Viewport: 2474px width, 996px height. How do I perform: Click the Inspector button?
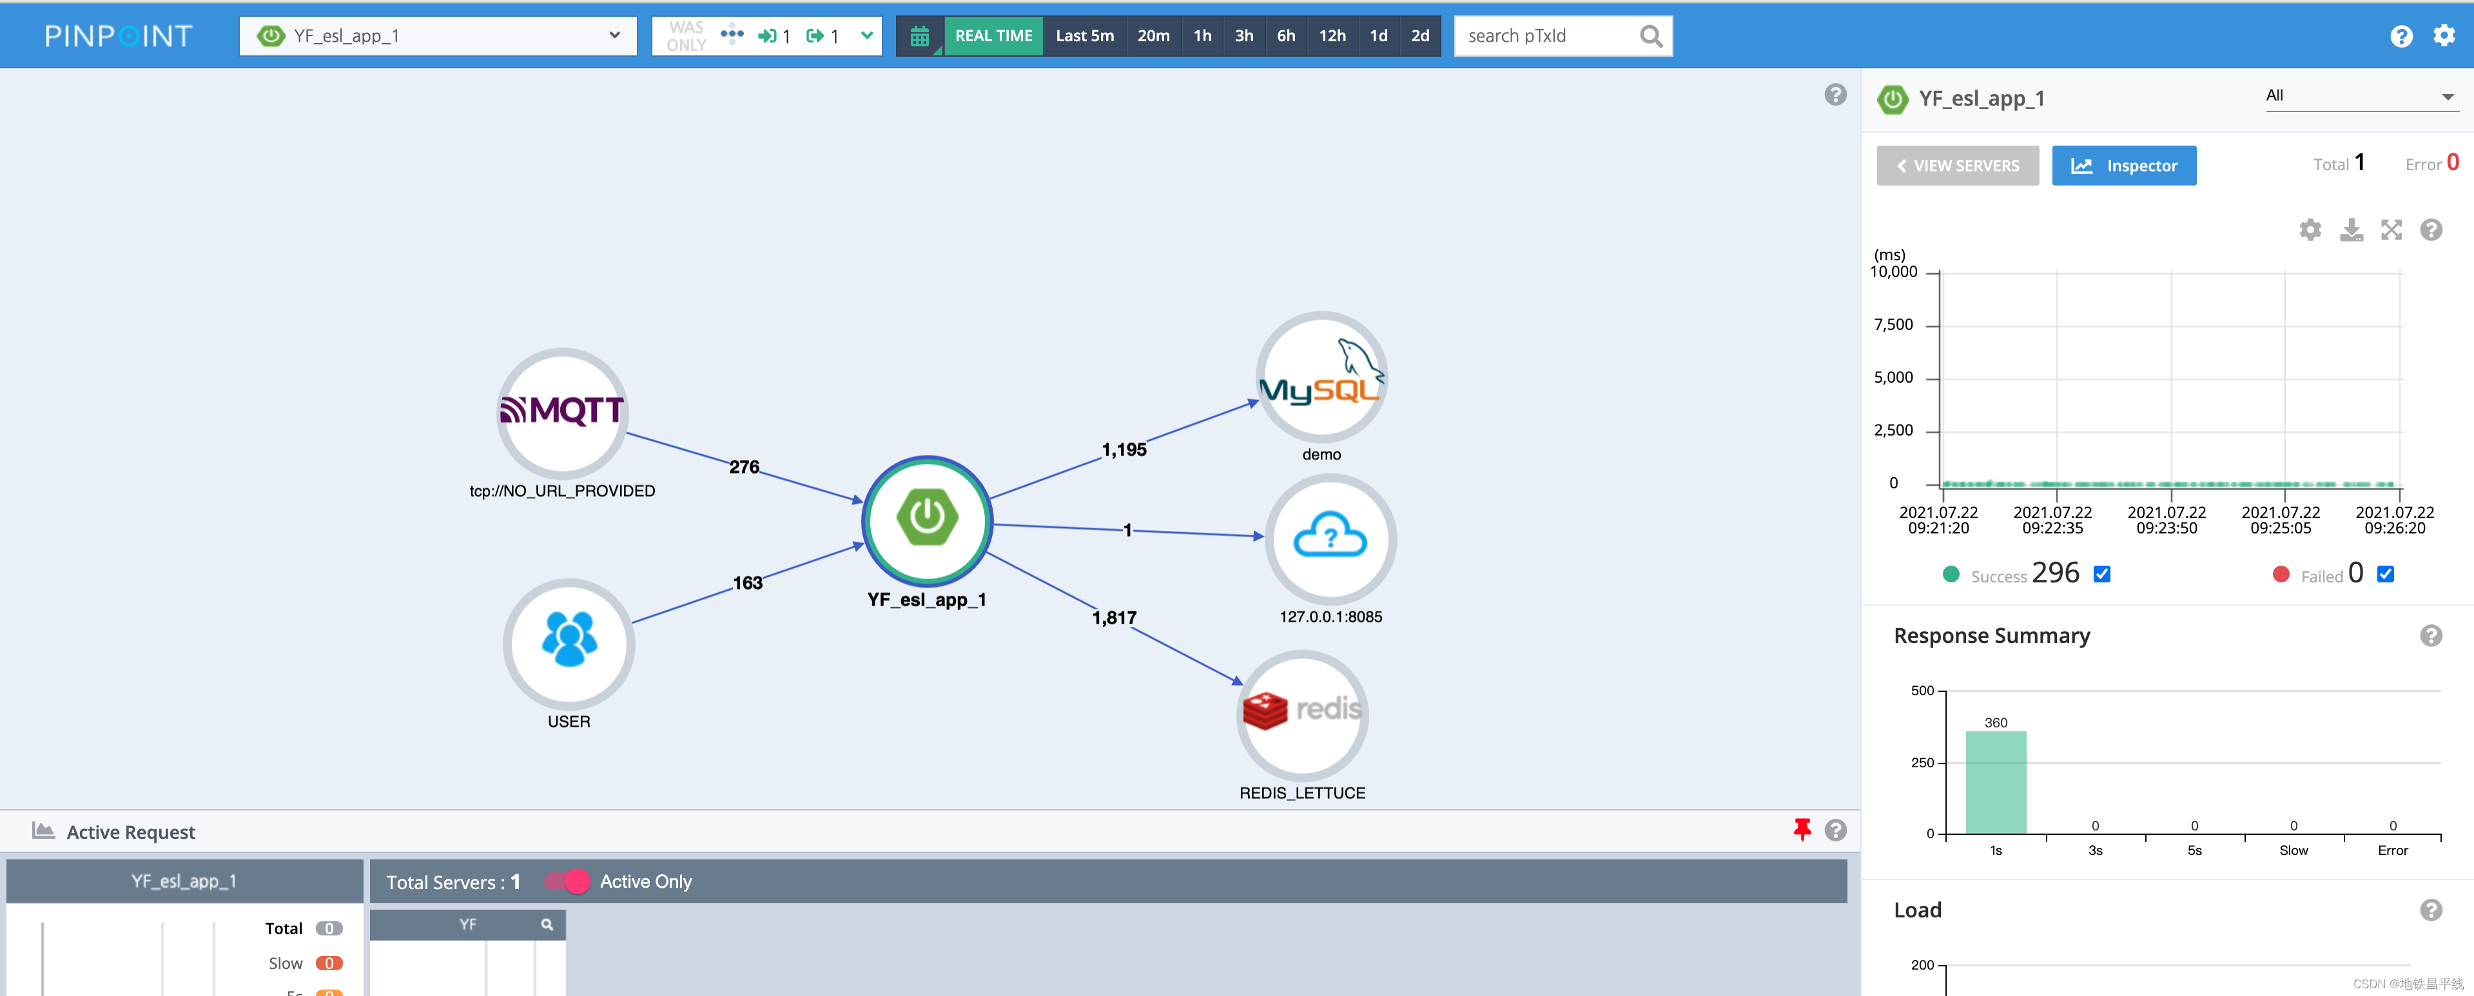2123,166
